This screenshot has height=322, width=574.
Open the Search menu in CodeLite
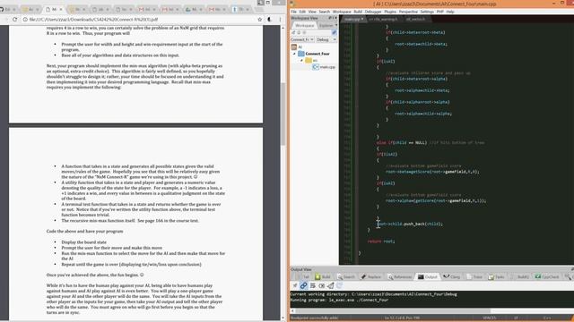(x=325, y=12)
